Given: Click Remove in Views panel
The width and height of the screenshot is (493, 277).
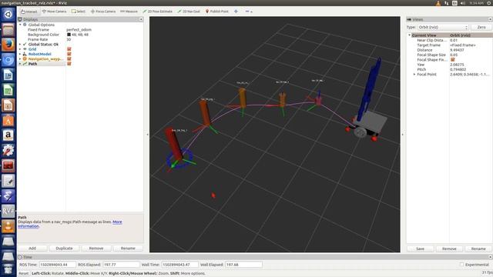Looking at the screenshot, I should pos(449,249).
